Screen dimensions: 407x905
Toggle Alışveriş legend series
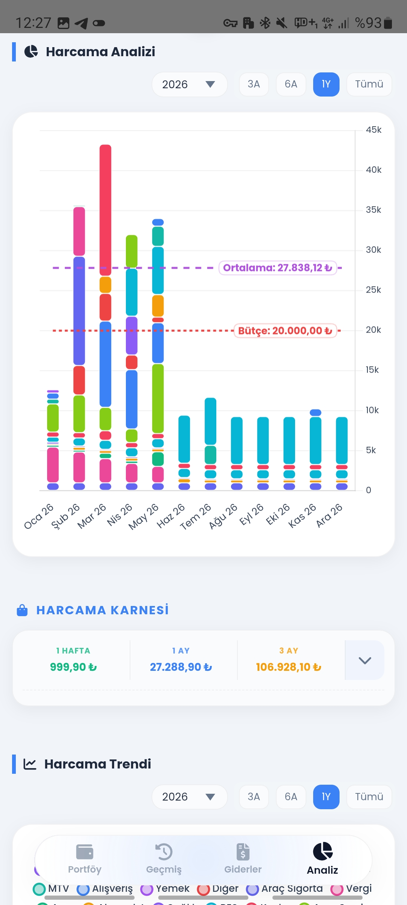104,889
